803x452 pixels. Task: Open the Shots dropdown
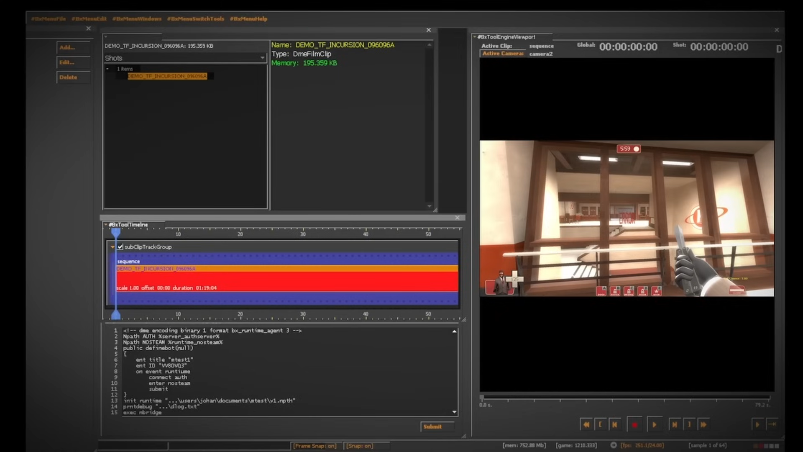[262, 58]
